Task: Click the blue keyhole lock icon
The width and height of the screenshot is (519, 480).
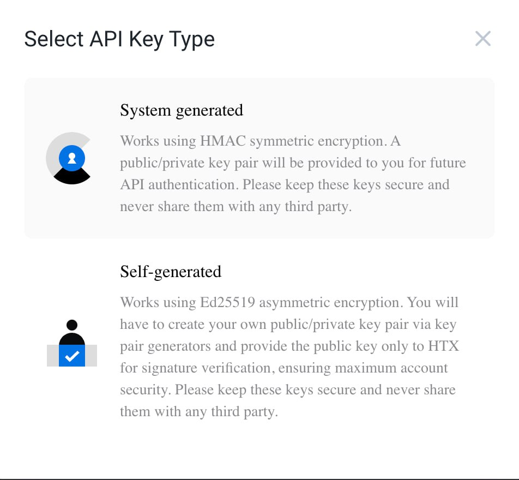Action: click(x=72, y=158)
